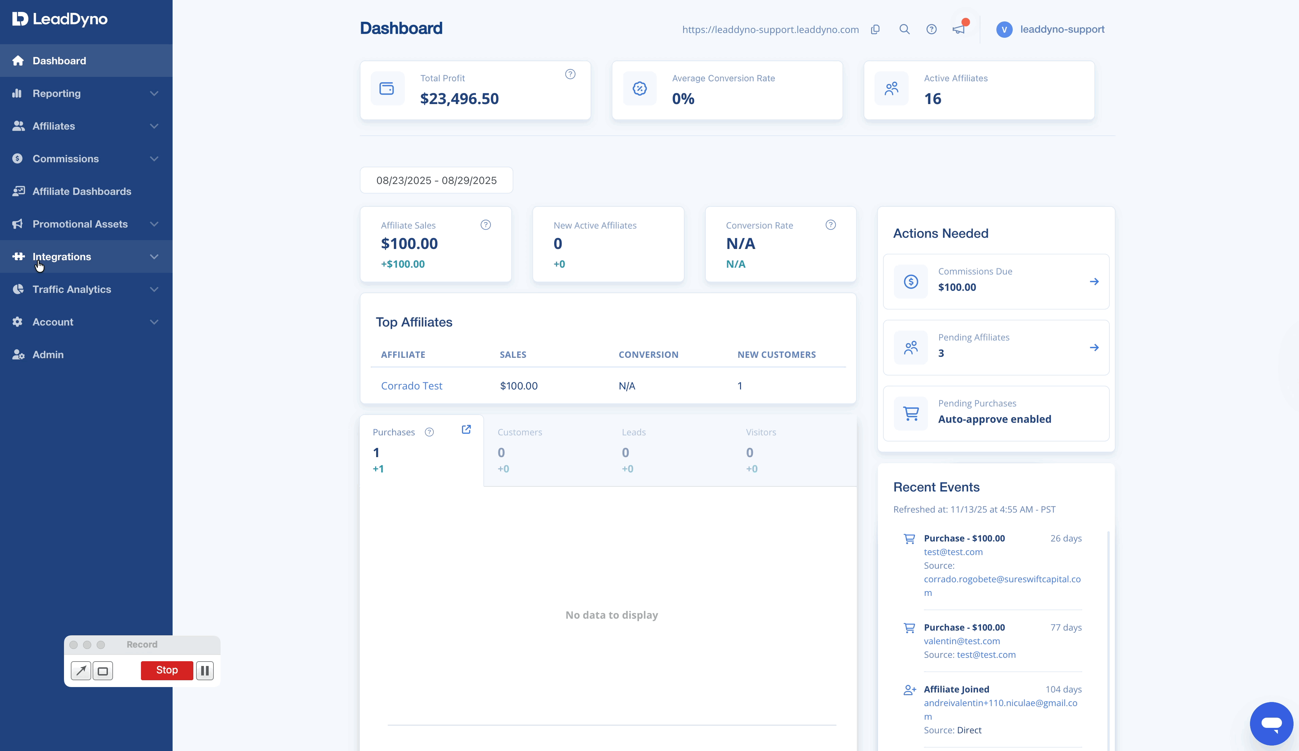Image resolution: width=1299 pixels, height=751 pixels.
Task: Open announcements megaphone icon
Action: tap(959, 29)
